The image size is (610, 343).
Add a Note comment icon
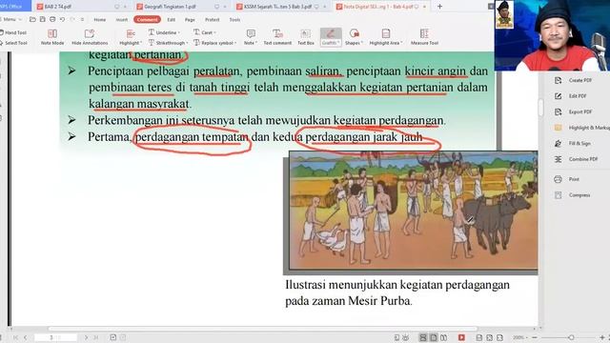(x=251, y=33)
